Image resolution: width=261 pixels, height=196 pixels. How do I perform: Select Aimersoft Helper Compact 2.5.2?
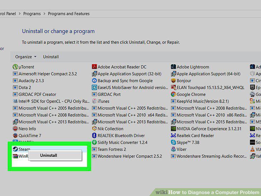(45, 74)
